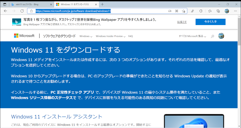Open Edge settings and more menu
The height and width of the screenshot is (128, 241).
235,11
